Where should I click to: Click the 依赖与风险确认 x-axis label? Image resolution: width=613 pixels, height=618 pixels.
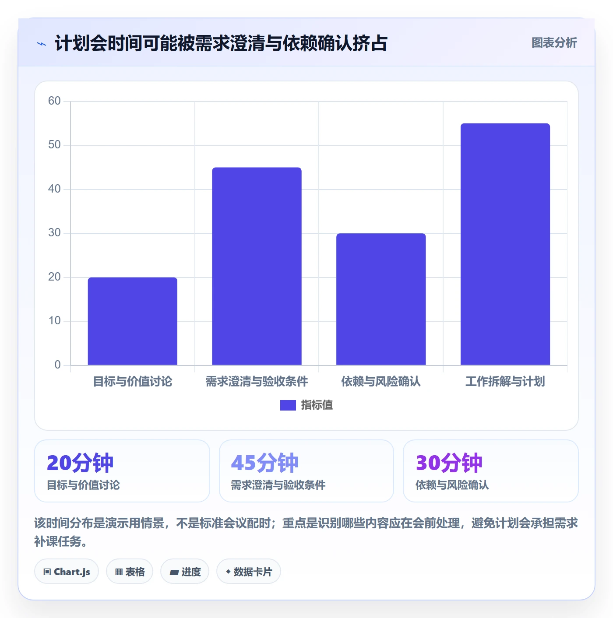[381, 382]
